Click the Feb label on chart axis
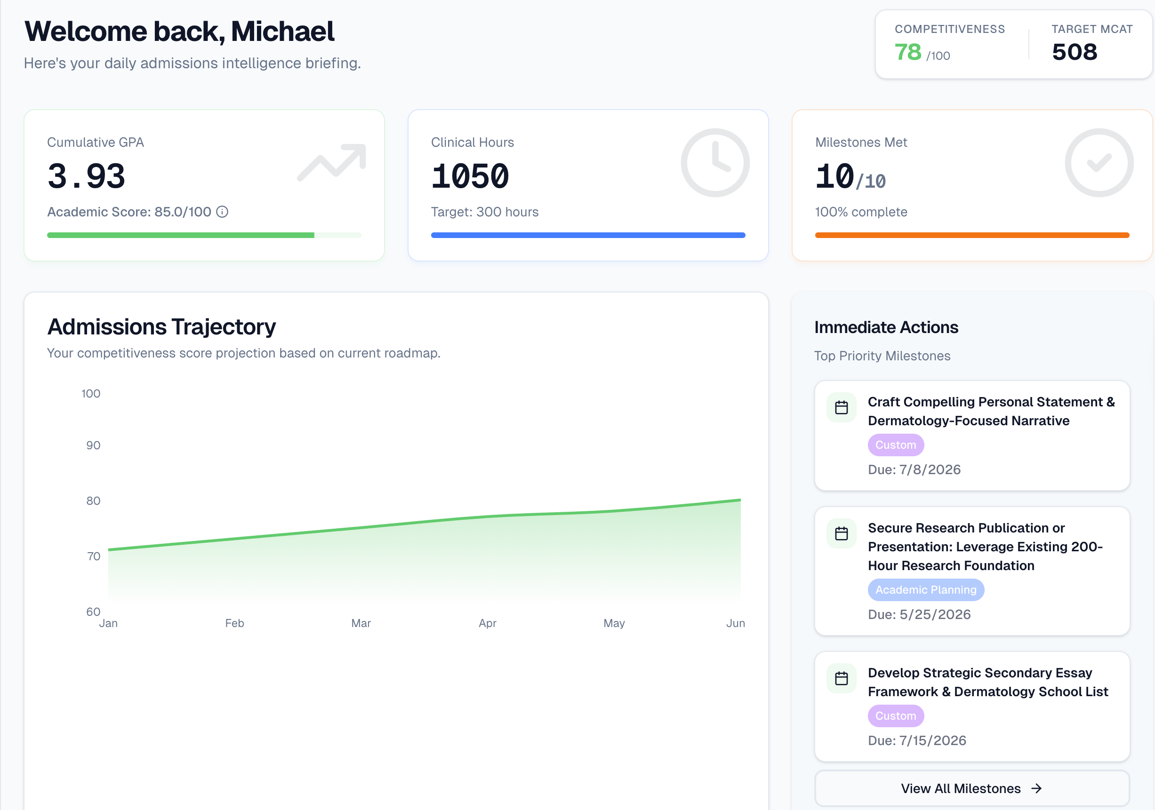The height and width of the screenshot is (810, 1155). (234, 623)
